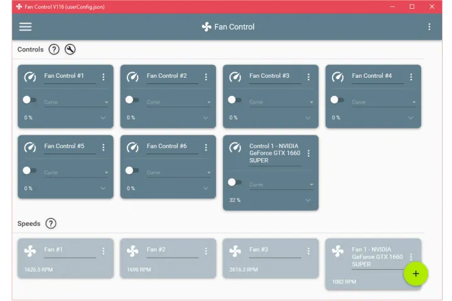Expand Fan Control #4 card details chevron

click(x=411, y=118)
